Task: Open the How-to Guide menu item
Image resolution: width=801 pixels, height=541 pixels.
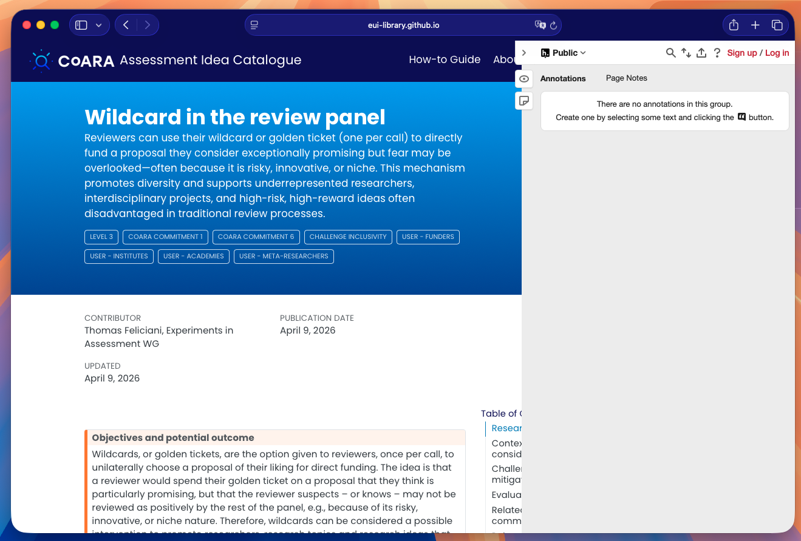Action: pyautogui.click(x=445, y=59)
